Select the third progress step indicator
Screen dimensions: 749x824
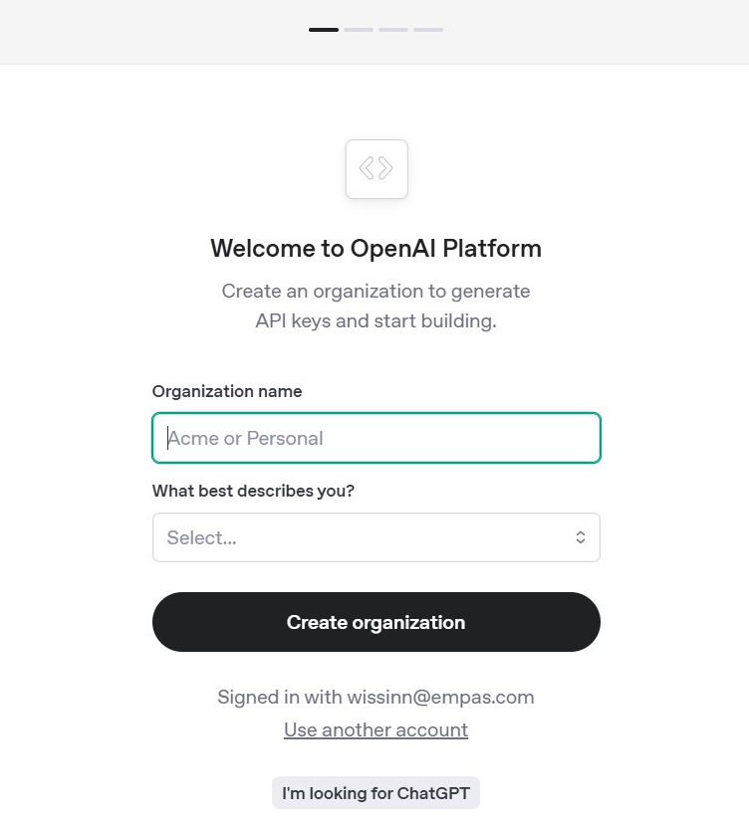tap(392, 30)
